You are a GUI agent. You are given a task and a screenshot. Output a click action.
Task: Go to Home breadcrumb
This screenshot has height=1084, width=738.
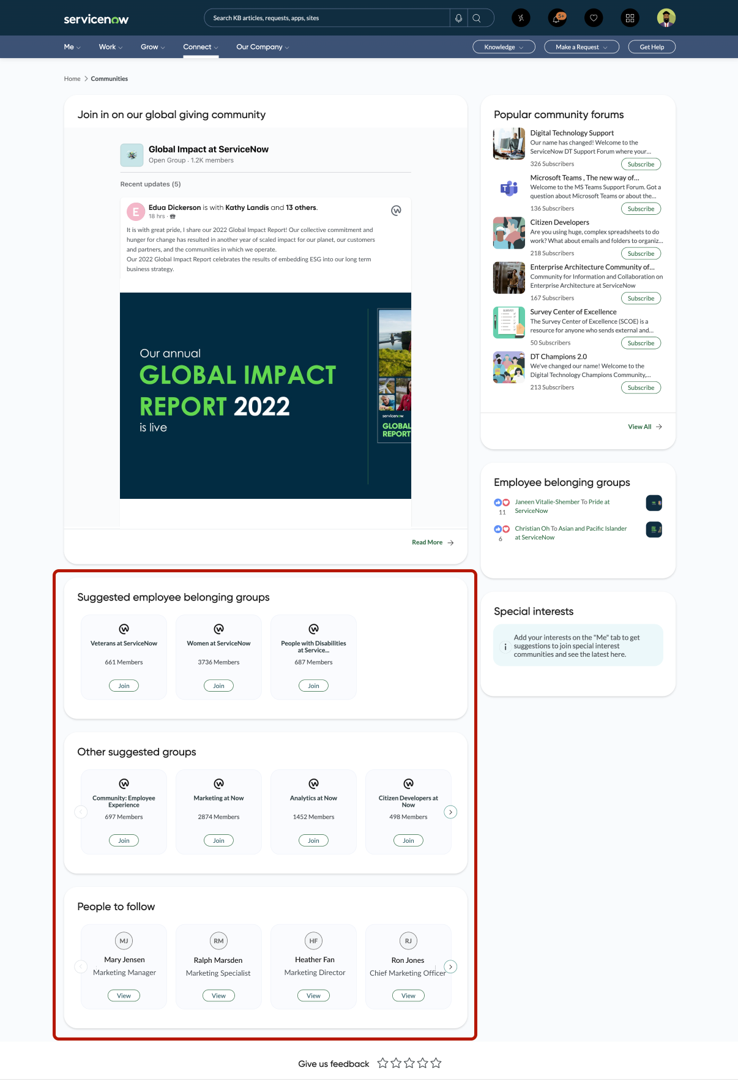[x=72, y=79]
